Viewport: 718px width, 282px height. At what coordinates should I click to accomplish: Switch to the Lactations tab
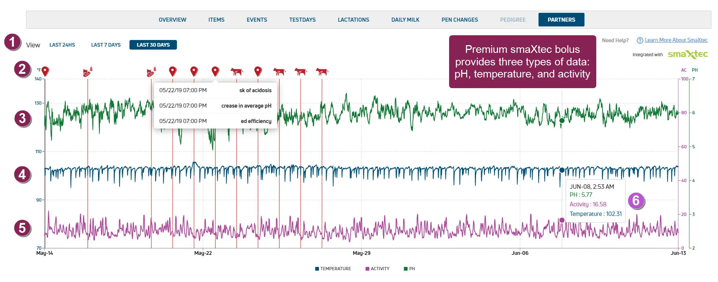pyautogui.click(x=353, y=20)
